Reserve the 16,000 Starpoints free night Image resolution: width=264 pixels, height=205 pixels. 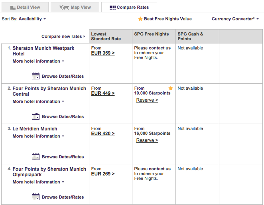pyautogui.click(x=147, y=140)
